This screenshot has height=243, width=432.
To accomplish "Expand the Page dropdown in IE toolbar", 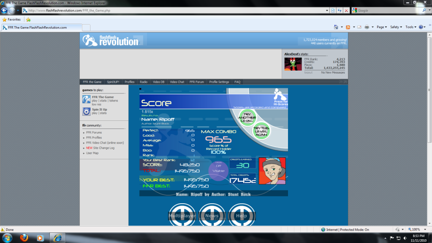I will coord(381,27).
